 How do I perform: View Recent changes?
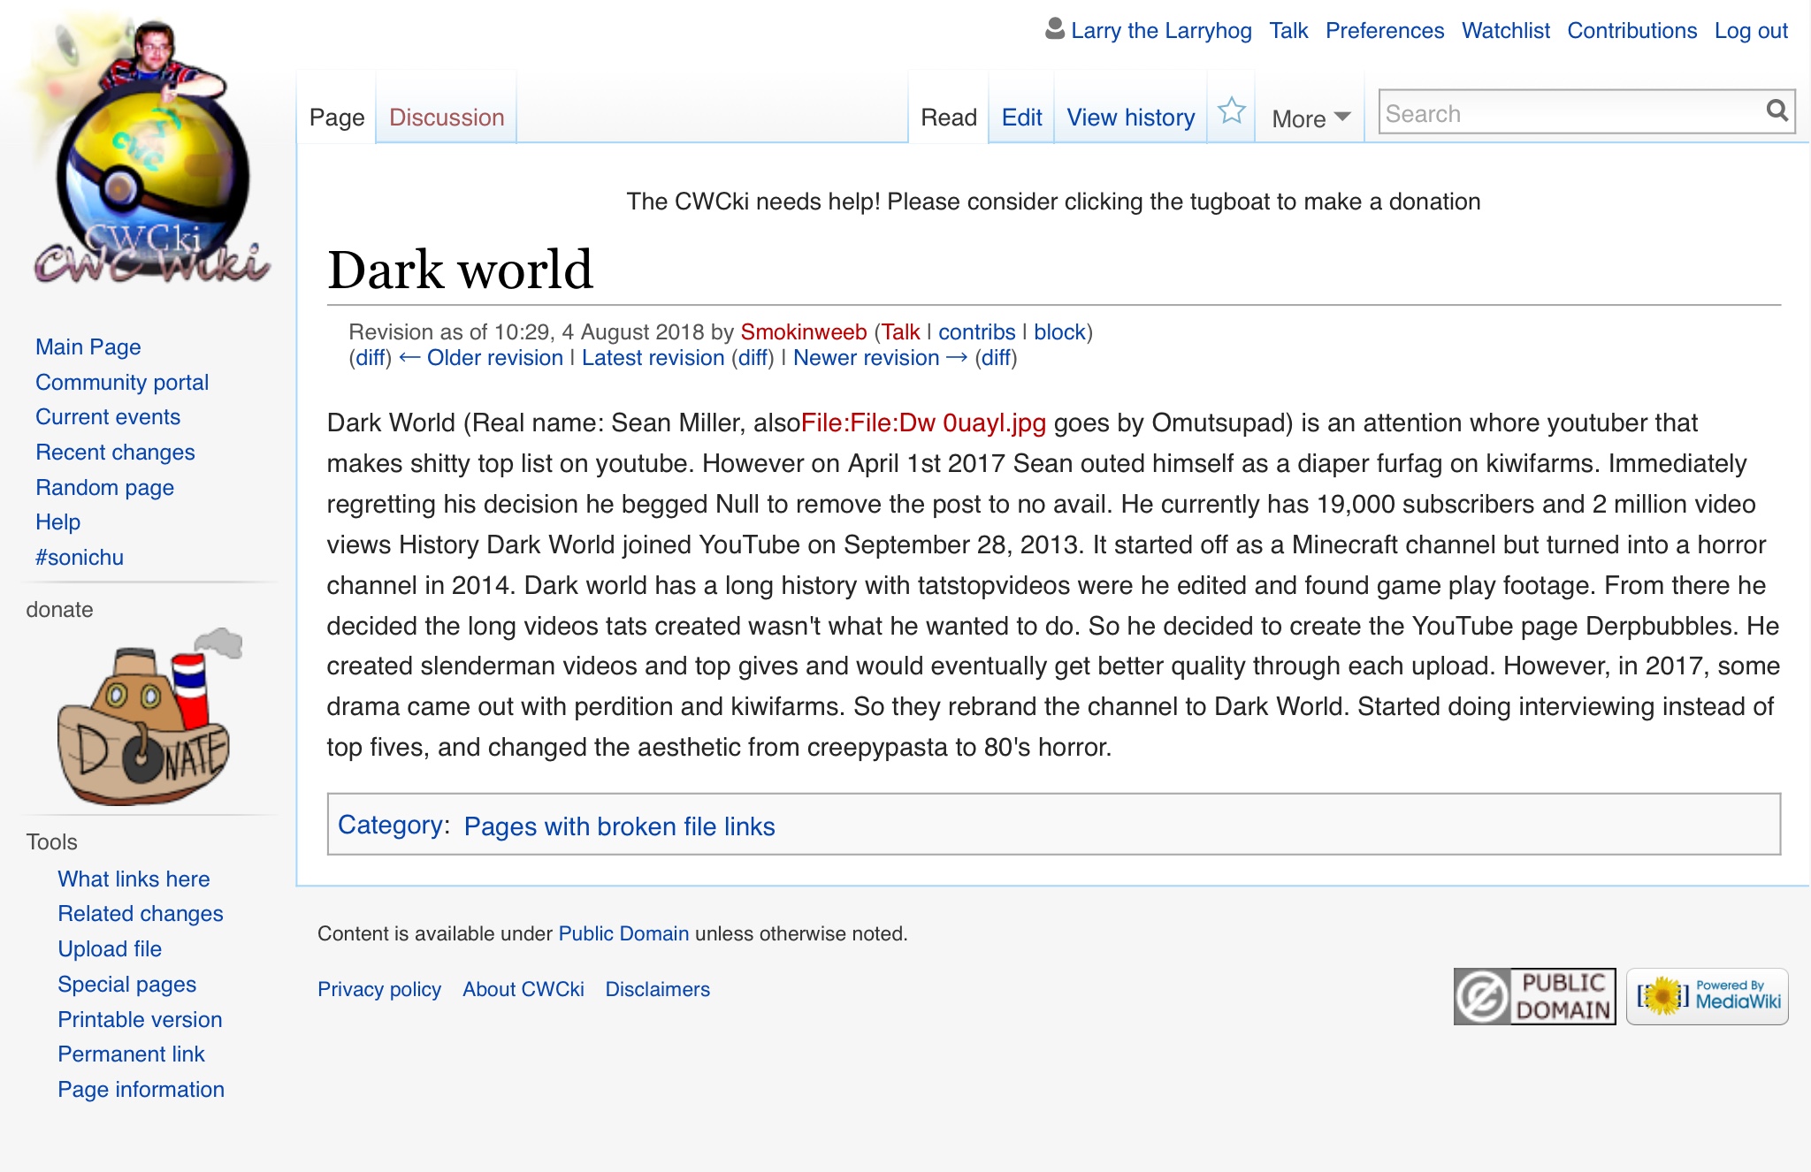[x=115, y=453]
